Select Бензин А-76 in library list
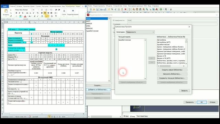Viewport: 220px width, 124px height. 162,56
